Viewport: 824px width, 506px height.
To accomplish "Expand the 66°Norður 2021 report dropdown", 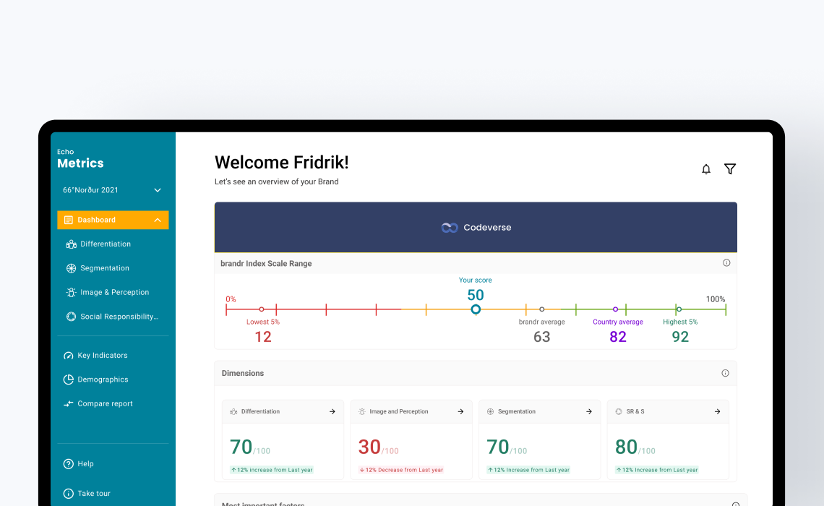I will click(x=157, y=190).
